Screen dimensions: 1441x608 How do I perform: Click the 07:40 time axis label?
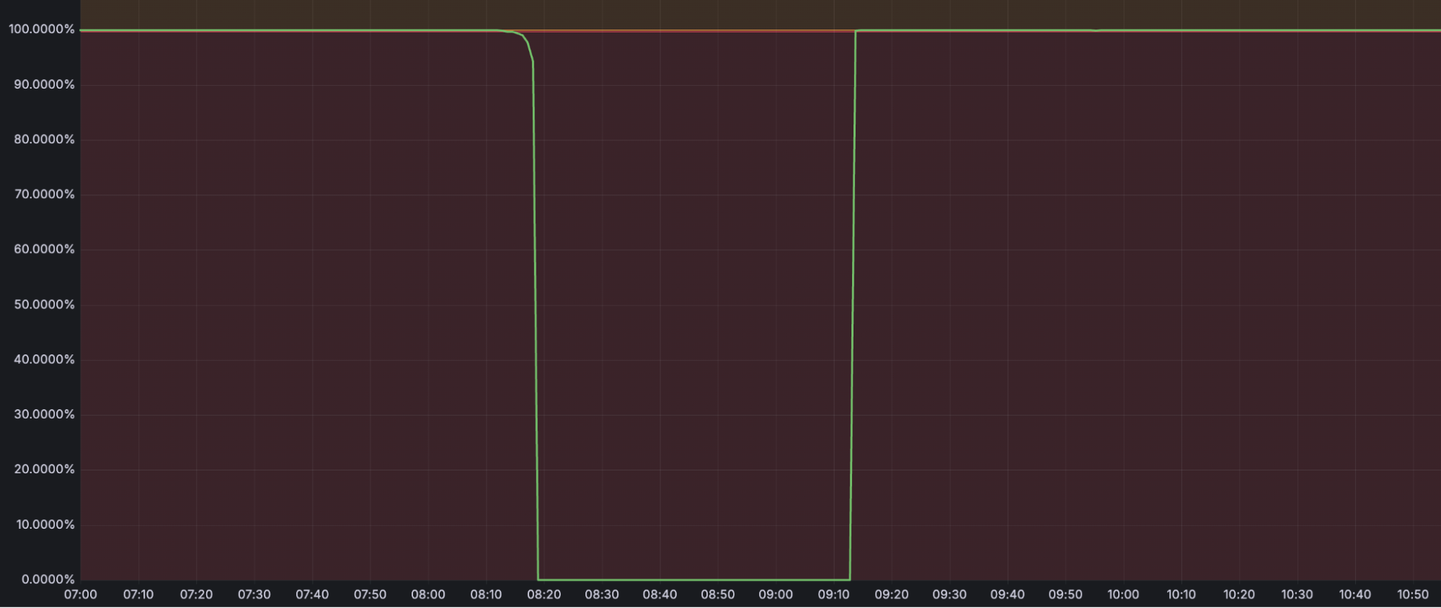(x=312, y=594)
